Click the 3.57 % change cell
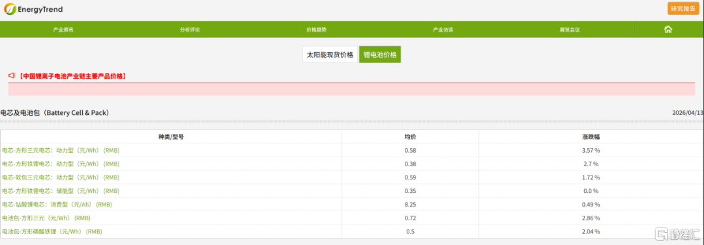The image size is (704, 245). coord(591,151)
